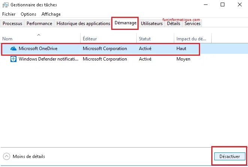
Task: Switch to the Performance tab
Action: pyautogui.click(x=39, y=24)
